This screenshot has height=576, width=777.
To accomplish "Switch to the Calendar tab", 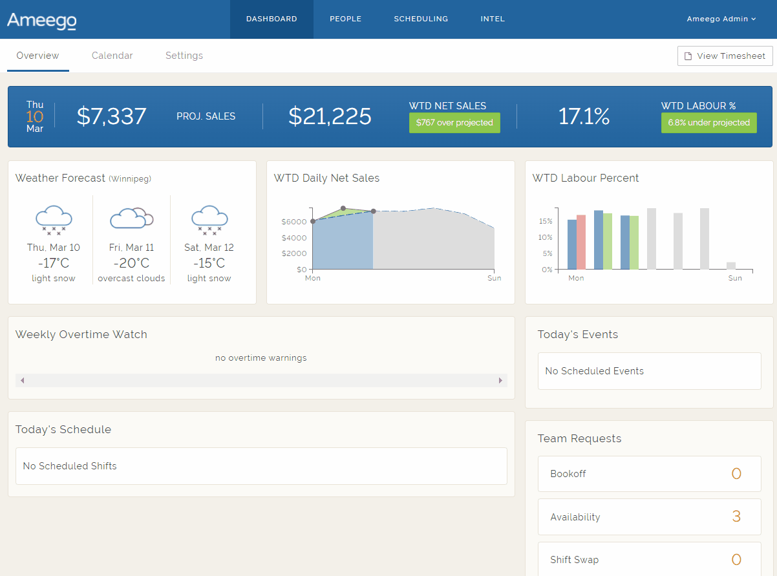I will click(x=112, y=56).
